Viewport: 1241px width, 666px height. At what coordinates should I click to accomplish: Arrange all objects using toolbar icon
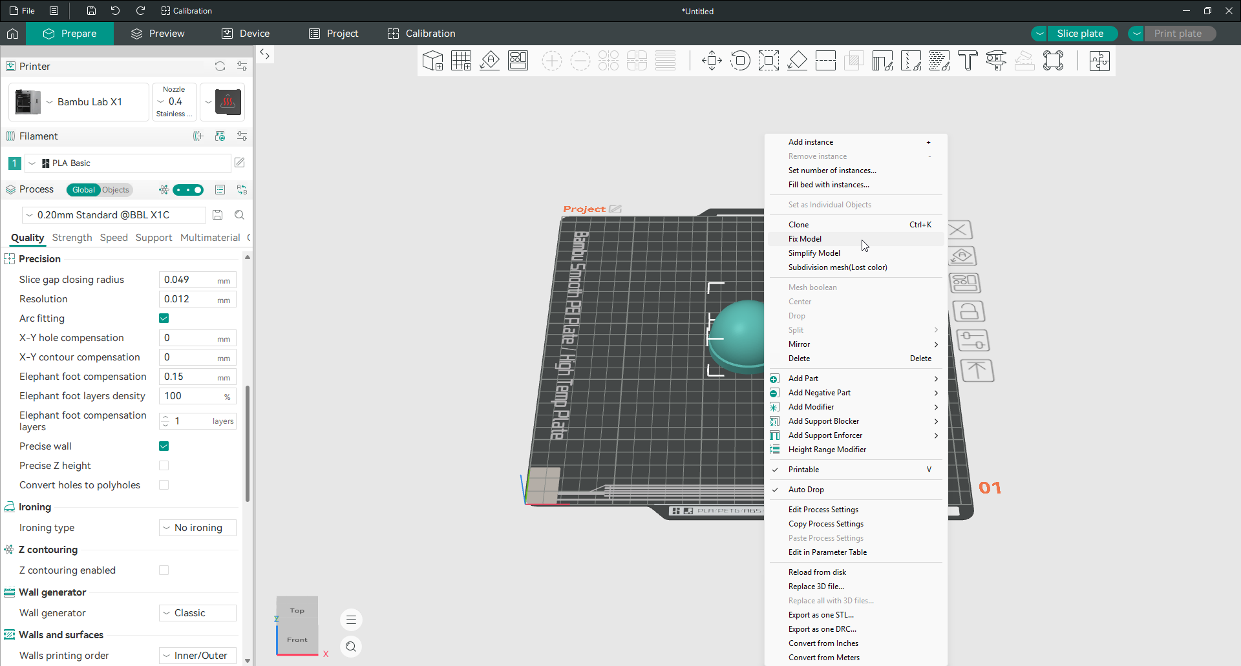click(x=518, y=61)
